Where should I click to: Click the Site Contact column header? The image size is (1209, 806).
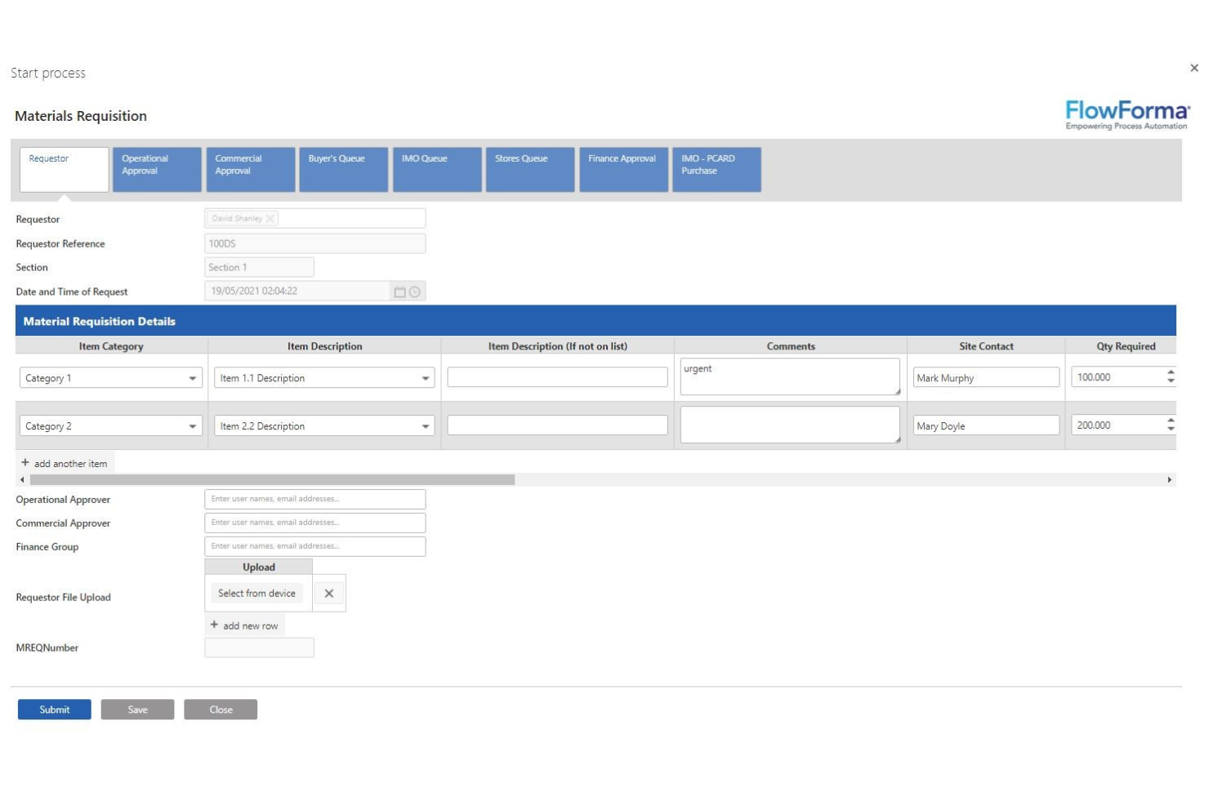tap(986, 346)
